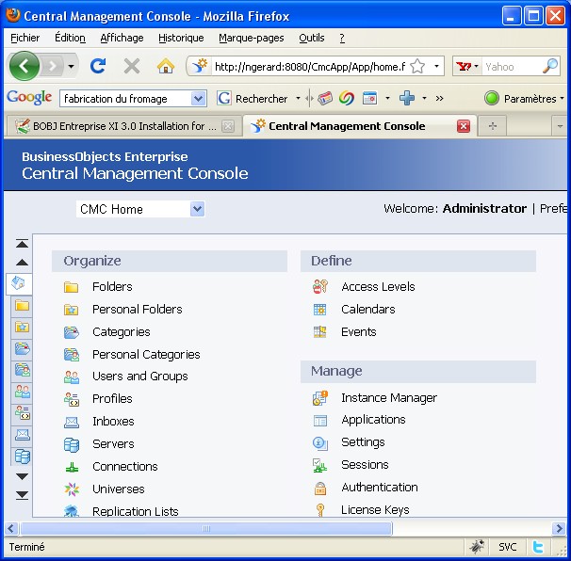
Task: Open the Affichage menu
Action: point(122,38)
